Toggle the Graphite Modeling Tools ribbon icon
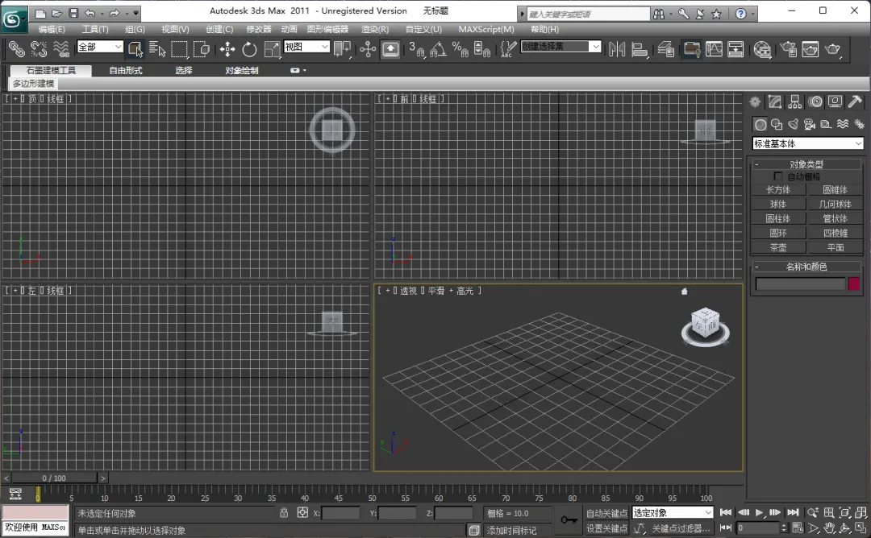The height and width of the screenshot is (538, 871). 692,49
